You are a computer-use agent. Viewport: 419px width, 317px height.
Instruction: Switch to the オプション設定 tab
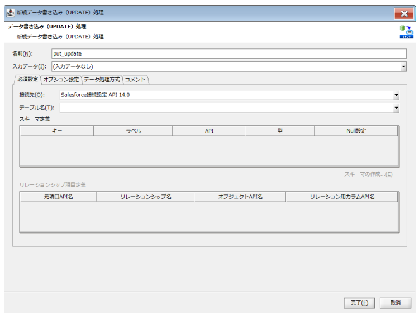coord(61,80)
